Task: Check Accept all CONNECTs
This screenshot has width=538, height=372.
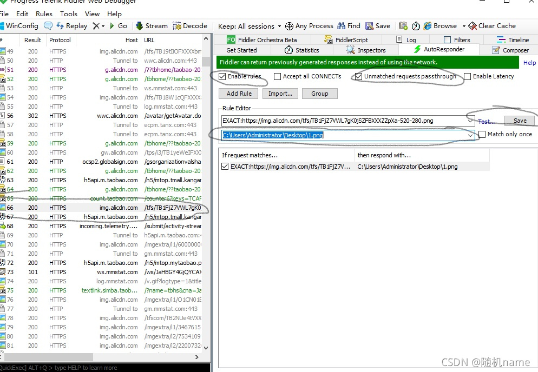Action: [x=277, y=76]
